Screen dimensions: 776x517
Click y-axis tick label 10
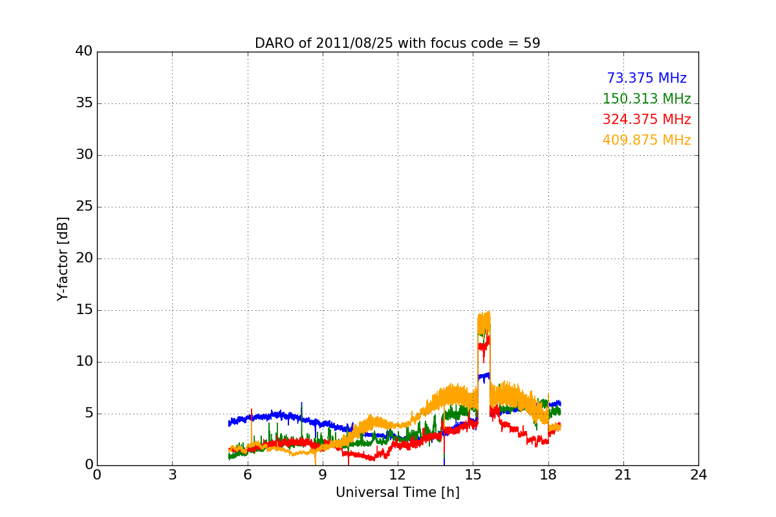(84, 362)
